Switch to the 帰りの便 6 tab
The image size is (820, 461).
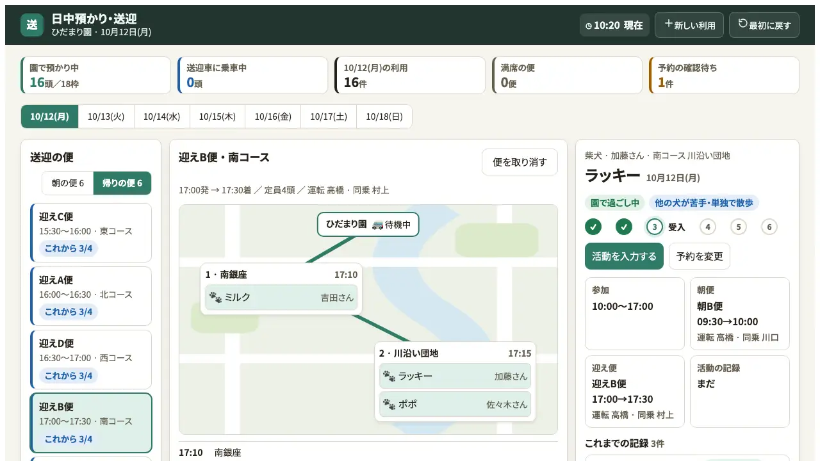point(122,183)
